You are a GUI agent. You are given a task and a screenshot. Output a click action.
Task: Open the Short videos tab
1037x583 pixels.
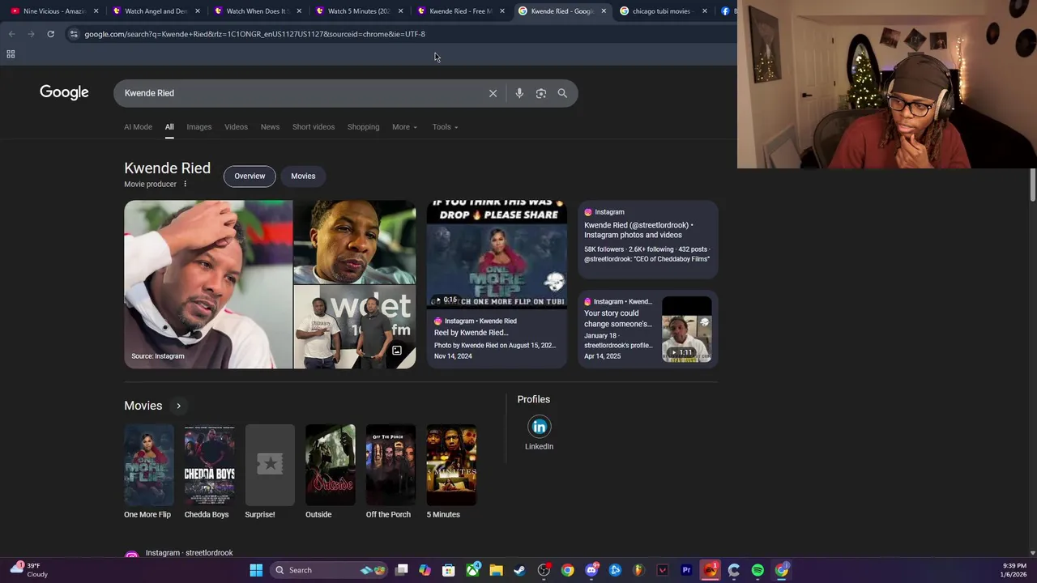pyautogui.click(x=314, y=127)
